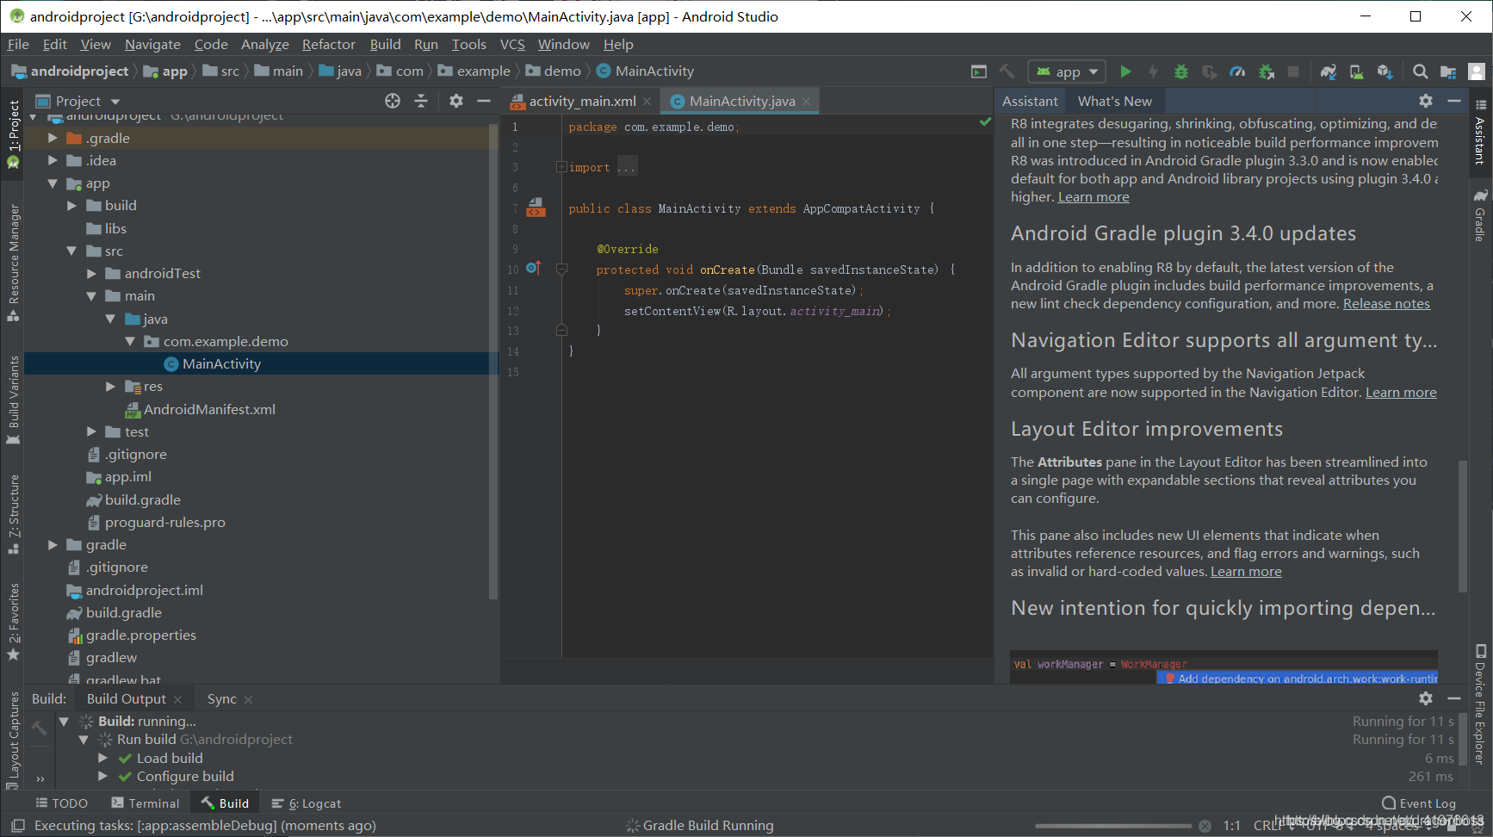Hide the Assistant panel

pyautogui.click(x=1454, y=101)
